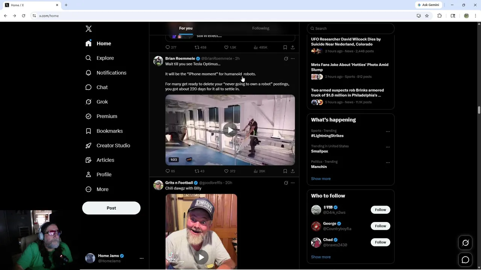The width and height of the screenshot is (481, 270).
Task: Click the Post button
Action: [x=111, y=208]
